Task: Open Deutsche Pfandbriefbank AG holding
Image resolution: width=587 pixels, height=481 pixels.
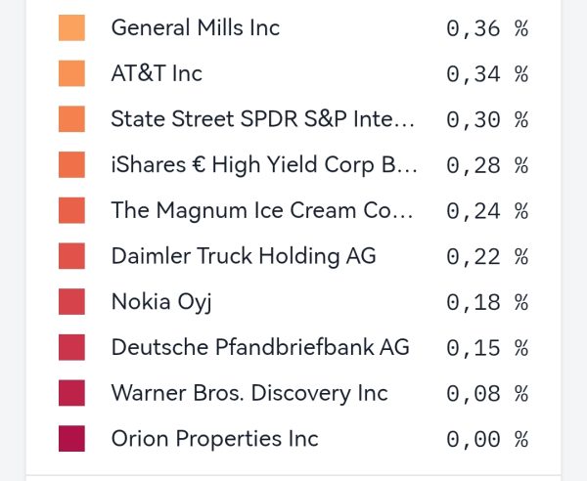Action: pos(260,347)
